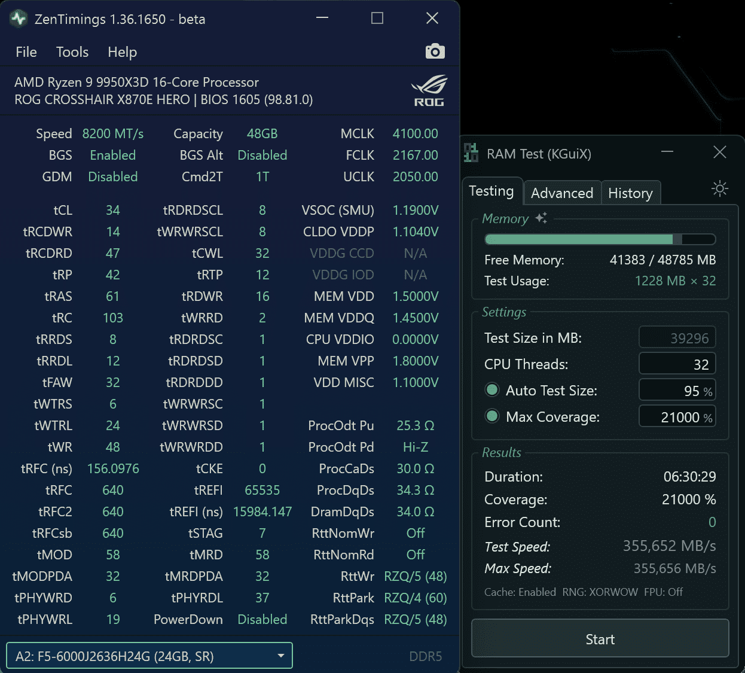Click the Test Size in MB field
745x673 pixels.
point(677,337)
